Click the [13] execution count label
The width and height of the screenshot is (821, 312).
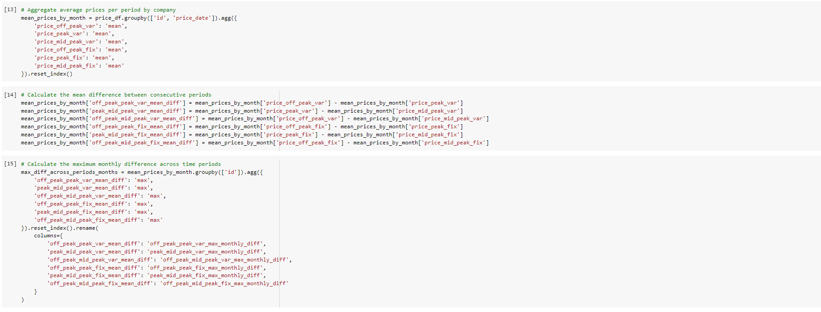(x=10, y=9)
